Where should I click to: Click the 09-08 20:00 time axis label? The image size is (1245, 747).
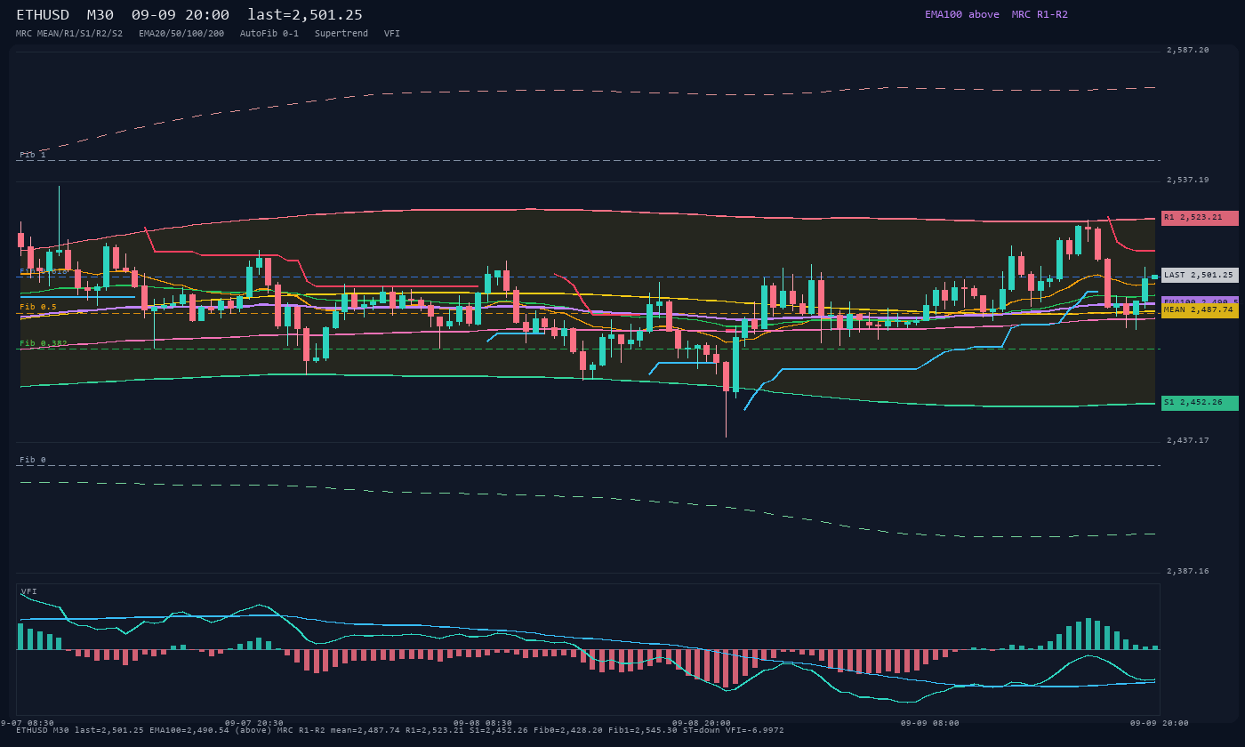702,723
